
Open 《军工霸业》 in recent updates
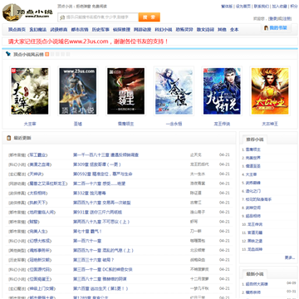point(37,155)
